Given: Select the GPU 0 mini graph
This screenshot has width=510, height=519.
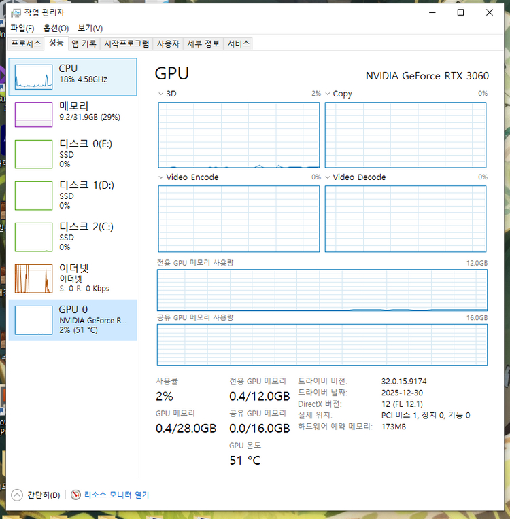Looking at the screenshot, I should click(33, 320).
